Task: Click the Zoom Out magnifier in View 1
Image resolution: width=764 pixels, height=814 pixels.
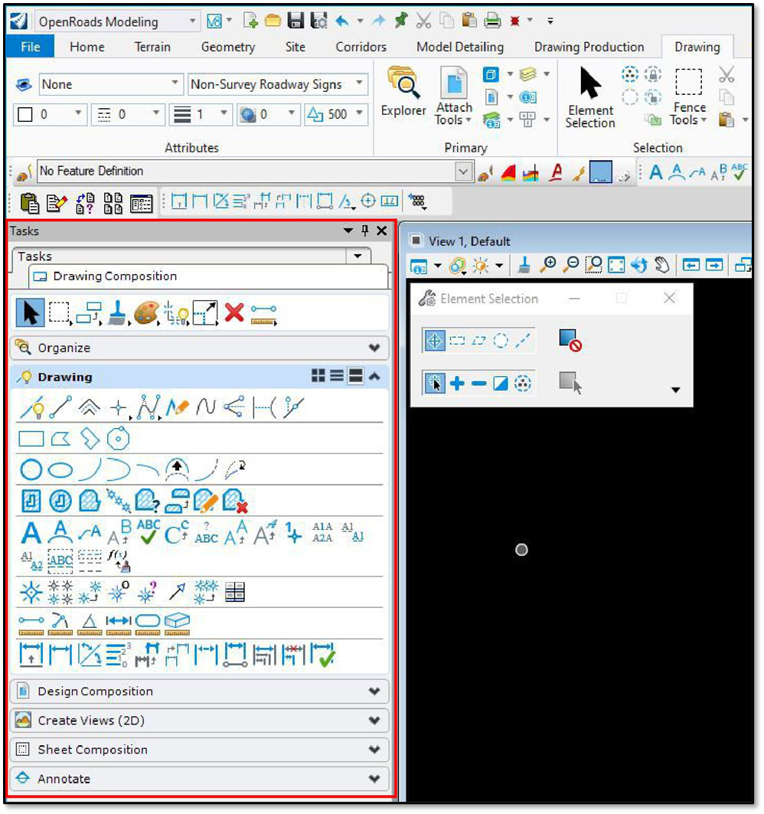Action: pos(571,265)
